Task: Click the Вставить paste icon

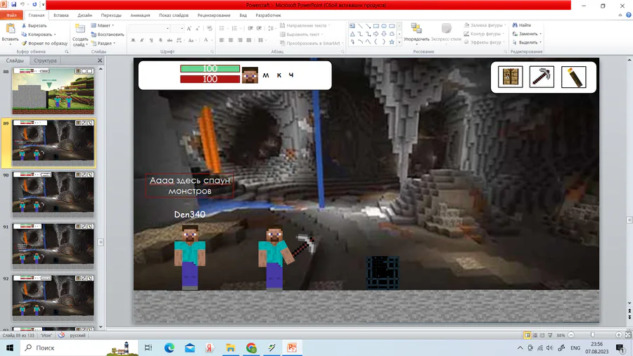Action: point(10,29)
